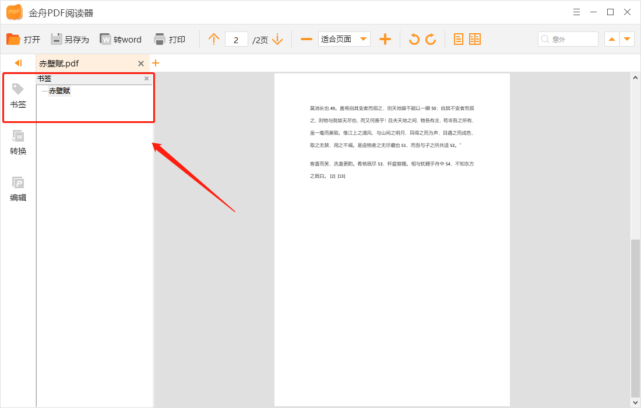The width and height of the screenshot is (641, 408).
Task: Click the search field labeled 意外
Action: [x=568, y=39]
